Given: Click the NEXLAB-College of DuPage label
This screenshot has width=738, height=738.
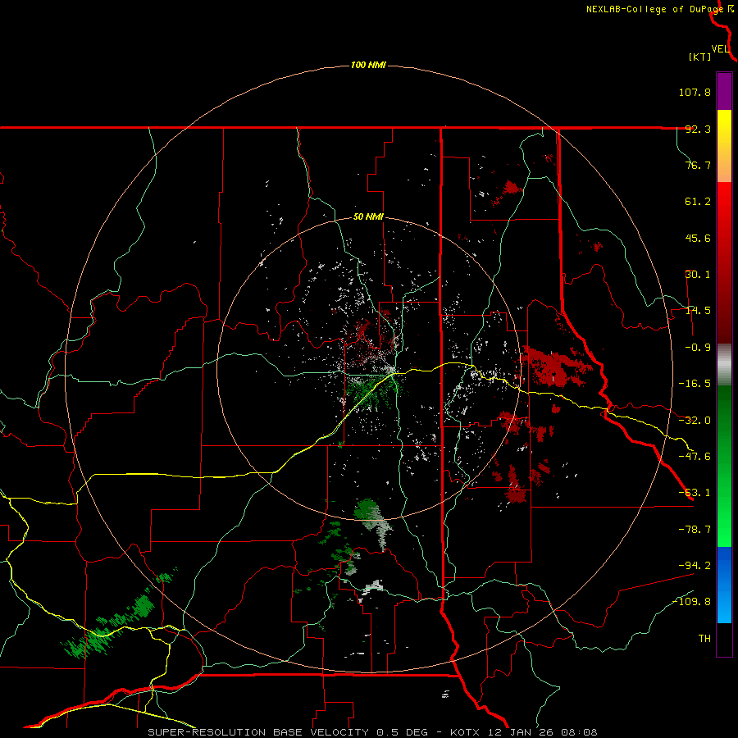Looking at the screenshot, I should 654,9.
